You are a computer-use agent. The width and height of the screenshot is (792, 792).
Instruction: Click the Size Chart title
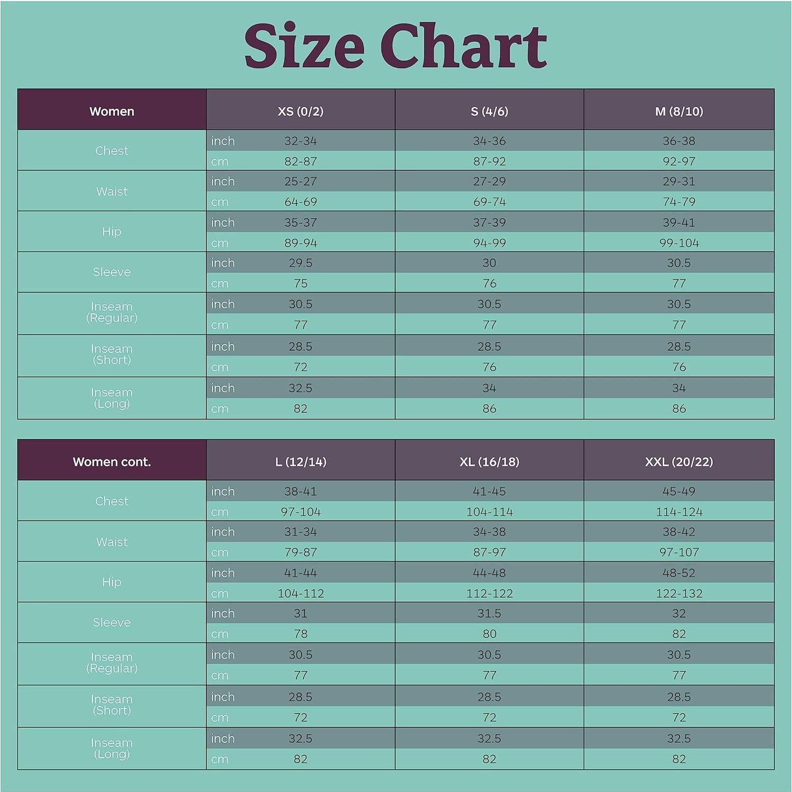[x=395, y=46]
